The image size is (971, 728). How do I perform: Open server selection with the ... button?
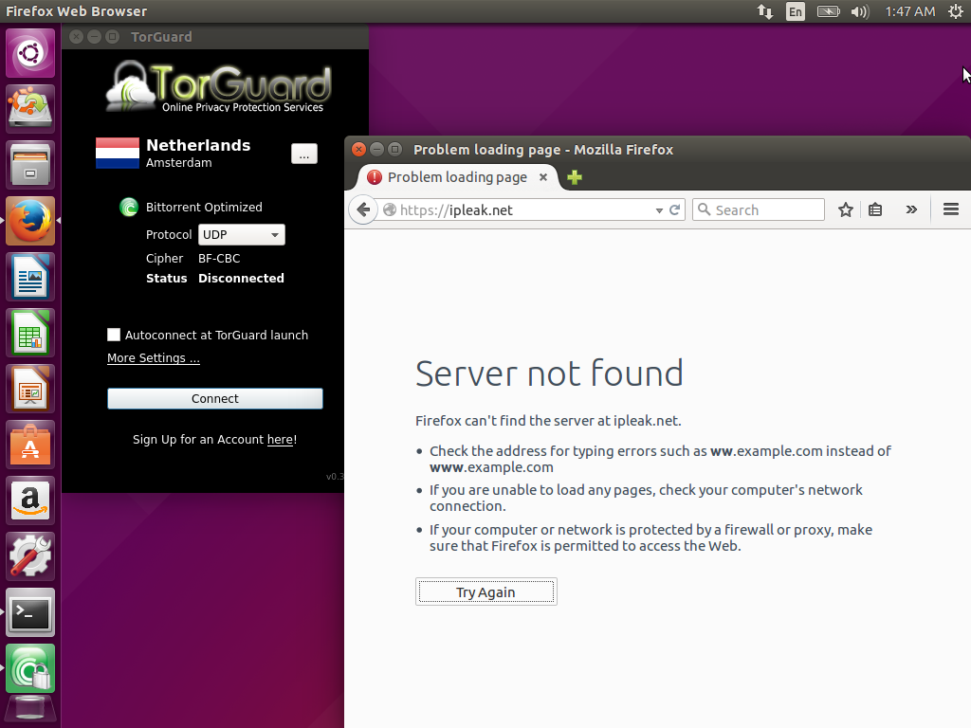[x=304, y=155]
